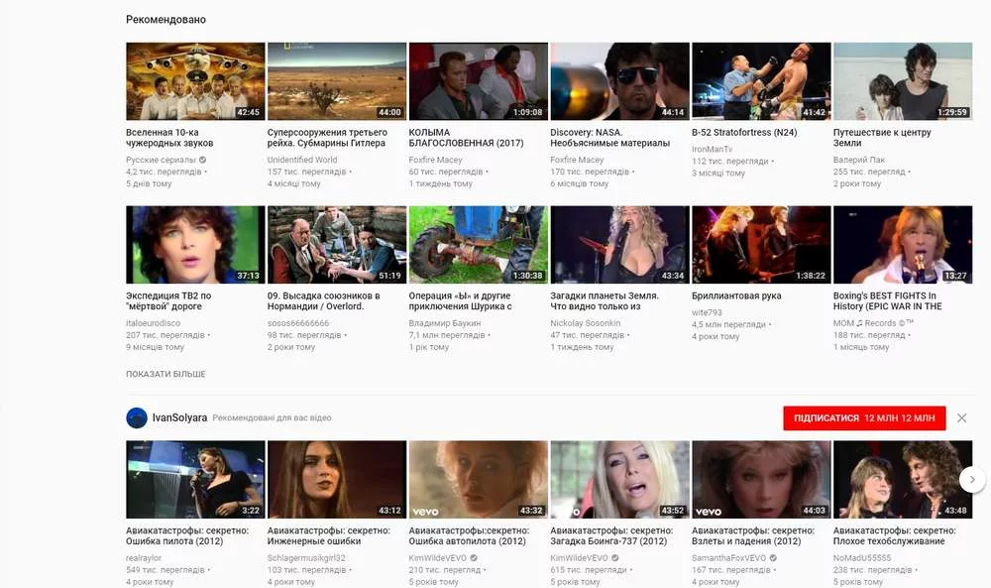991x588 pixels.
Task: Open the Бриллиантовая рука 1:38:22 thumbnail
Action: 761,244
